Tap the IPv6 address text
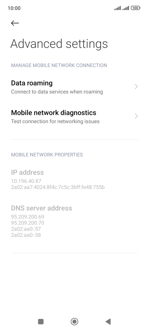149x331 pixels. click(x=58, y=187)
